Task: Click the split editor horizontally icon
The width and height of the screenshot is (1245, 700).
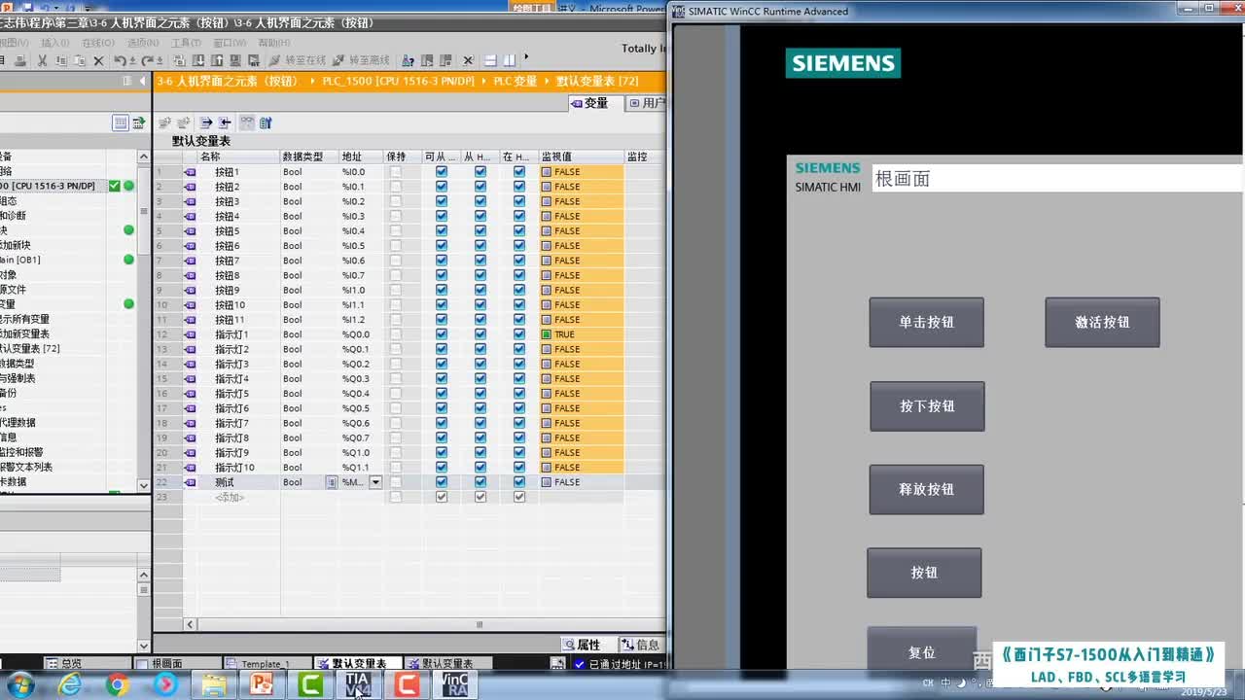Action: click(x=491, y=60)
